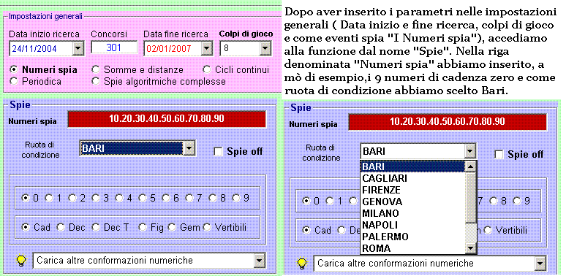Viewport: 566px width, 276px height.
Task: Choose ROMA in the open list
Action: [x=412, y=248]
